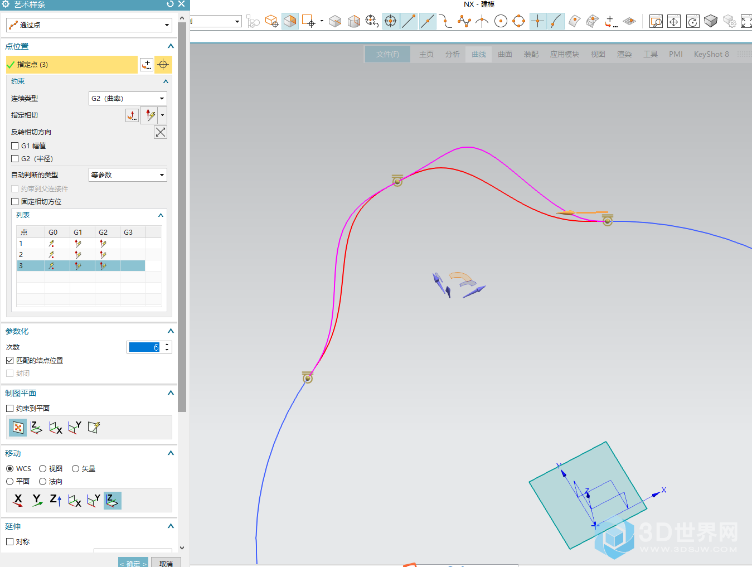The width and height of the screenshot is (752, 567).
Task: Collapse the 参数化 section
Action: point(171,331)
